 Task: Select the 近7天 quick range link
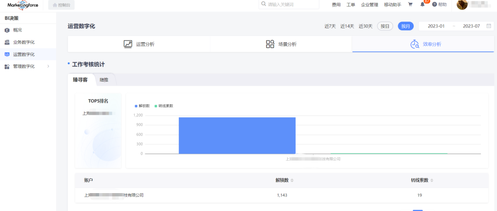[x=330, y=26]
